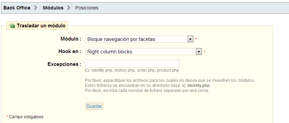Click the breadcrumb chevron after Back Office
The height and width of the screenshot is (123, 289).
[36, 8]
